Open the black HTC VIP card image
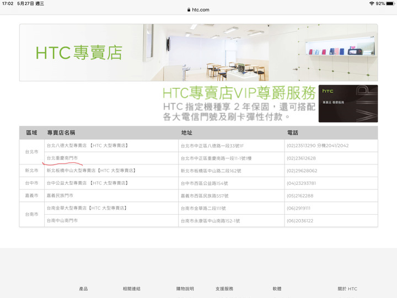The height and width of the screenshot is (298, 397). pyautogui.click(x=348, y=104)
